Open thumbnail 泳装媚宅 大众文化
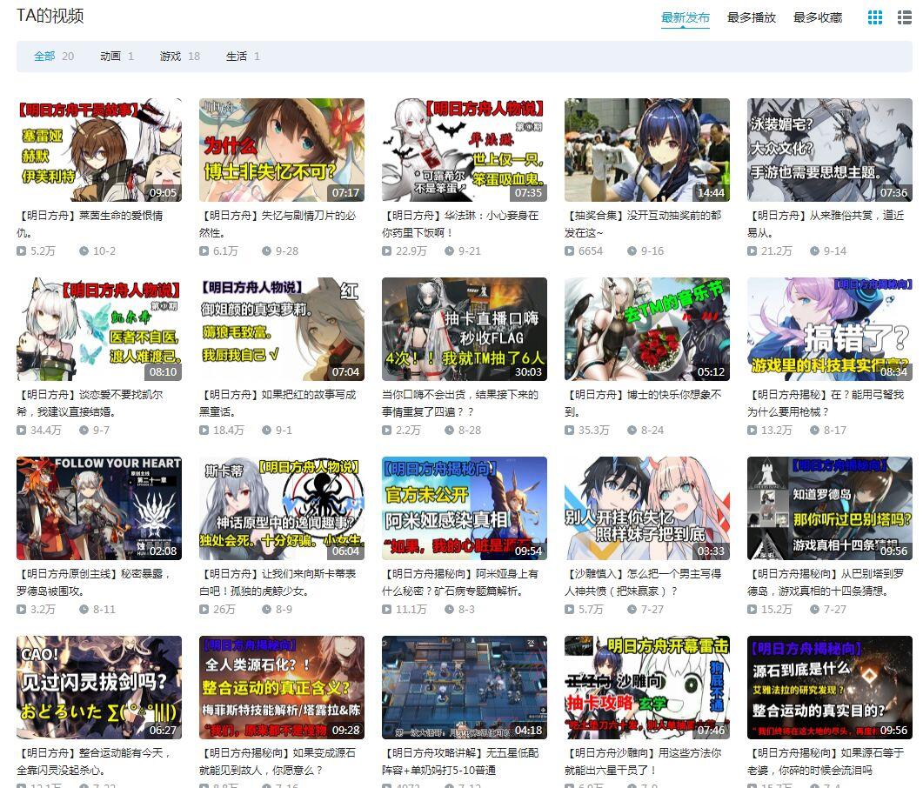 click(829, 150)
